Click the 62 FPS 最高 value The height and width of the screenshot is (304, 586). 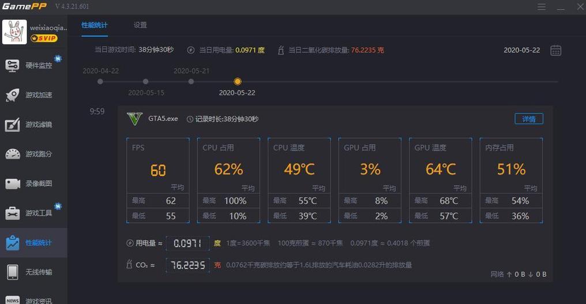[x=171, y=201]
